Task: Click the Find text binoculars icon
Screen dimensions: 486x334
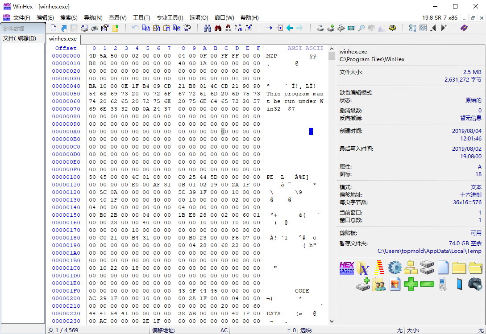Action: (x=208, y=28)
